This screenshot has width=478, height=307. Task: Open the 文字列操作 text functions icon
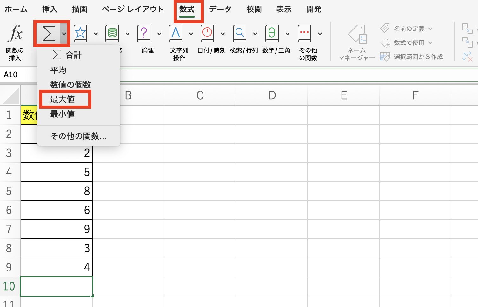(176, 34)
